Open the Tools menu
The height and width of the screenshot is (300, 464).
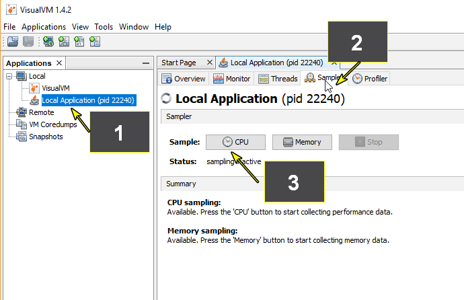(104, 27)
